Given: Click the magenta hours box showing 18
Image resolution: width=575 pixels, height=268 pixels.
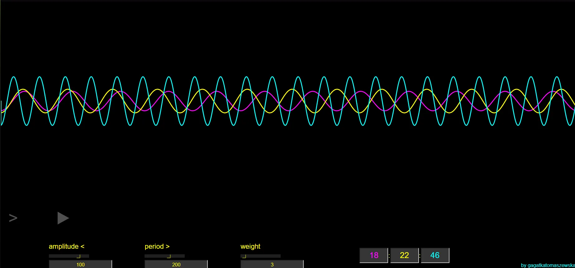Looking at the screenshot, I should (374, 255).
